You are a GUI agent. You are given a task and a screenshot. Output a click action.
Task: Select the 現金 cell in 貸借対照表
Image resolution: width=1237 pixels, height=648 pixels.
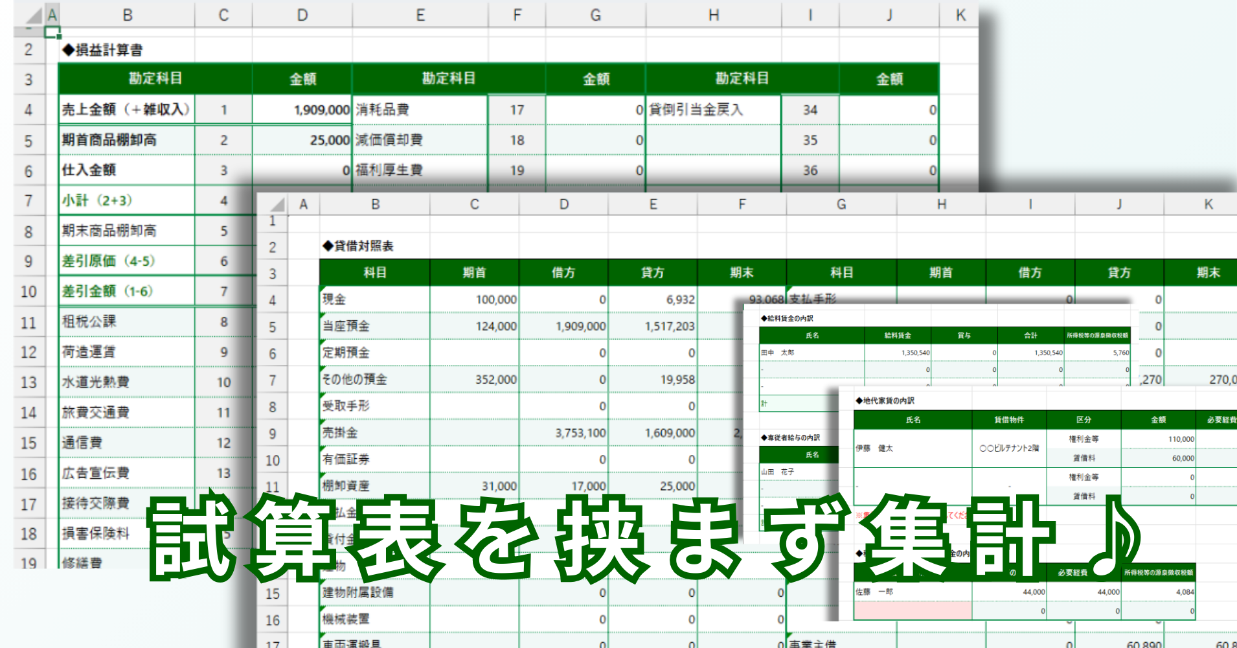[374, 299]
